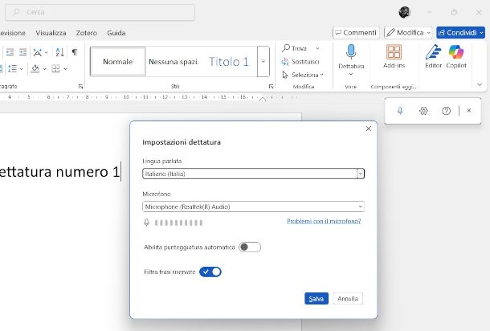Turn off Filtra frasi riservate switch

click(210, 272)
